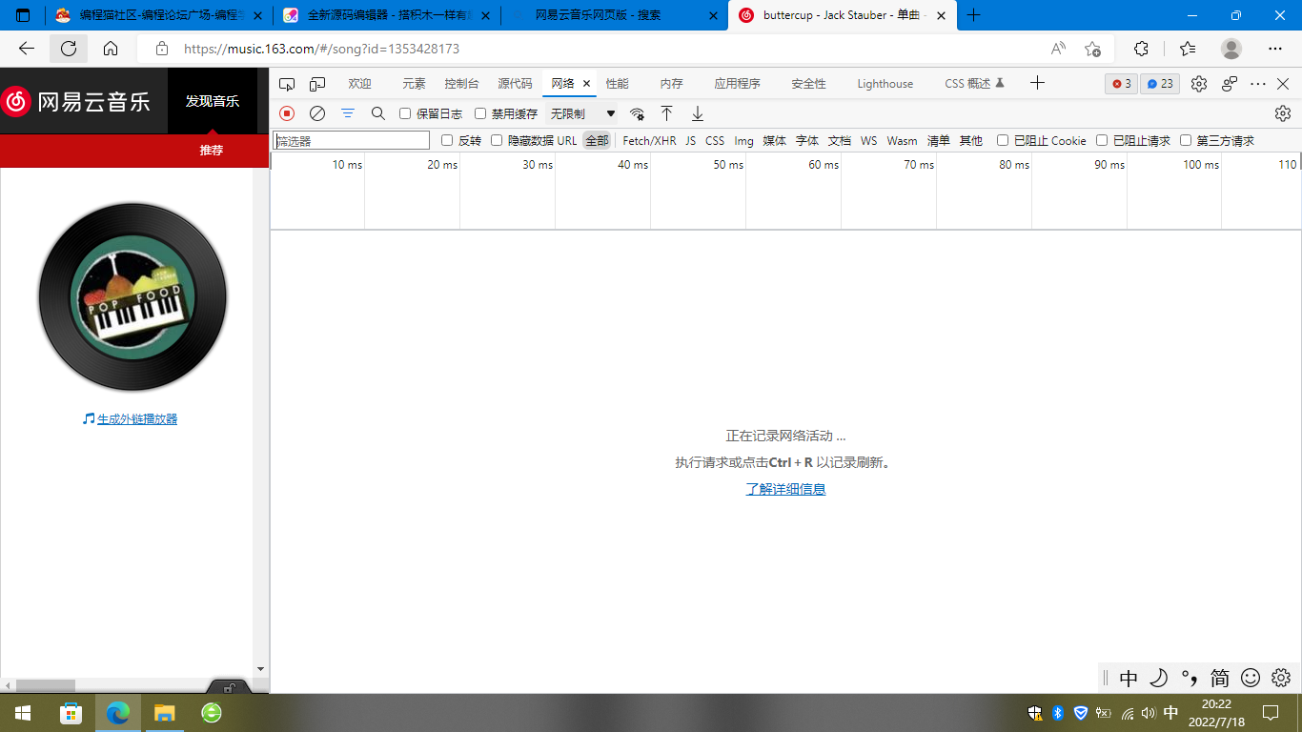Open the Edge favorites list icon

(x=1187, y=49)
